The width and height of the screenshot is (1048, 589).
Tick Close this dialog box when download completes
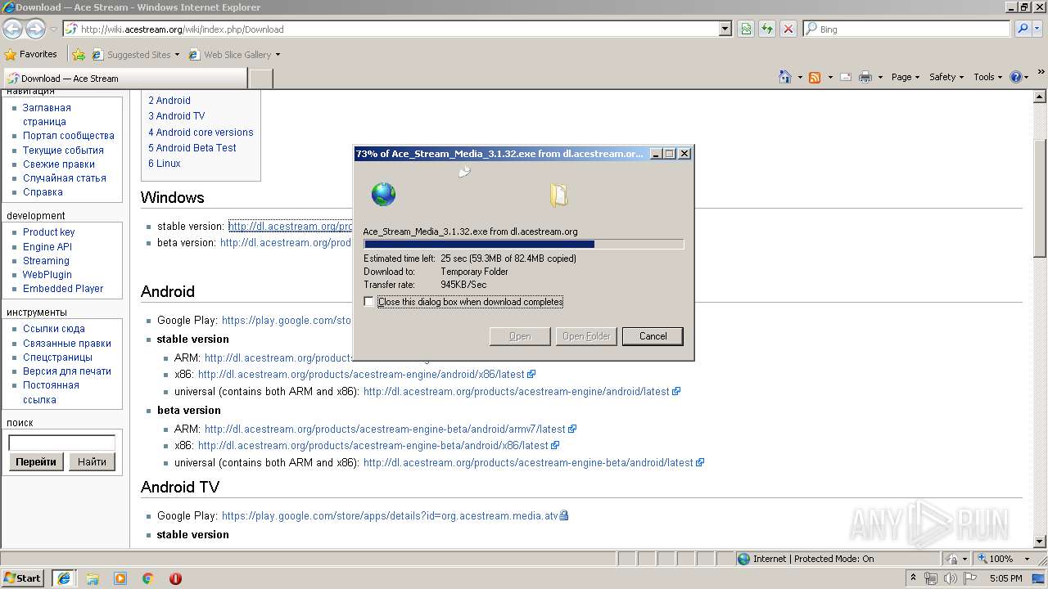[x=368, y=302]
